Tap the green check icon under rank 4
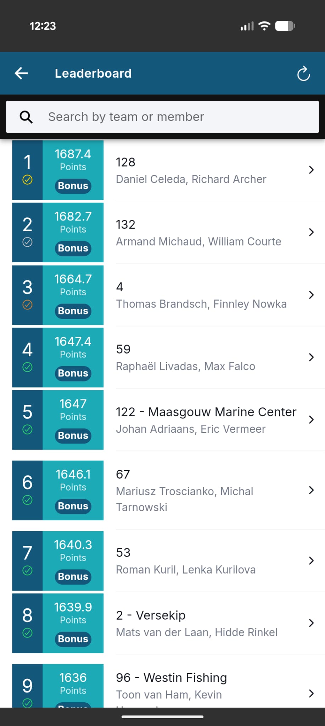The height and width of the screenshot is (726, 325). (x=27, y=367)
